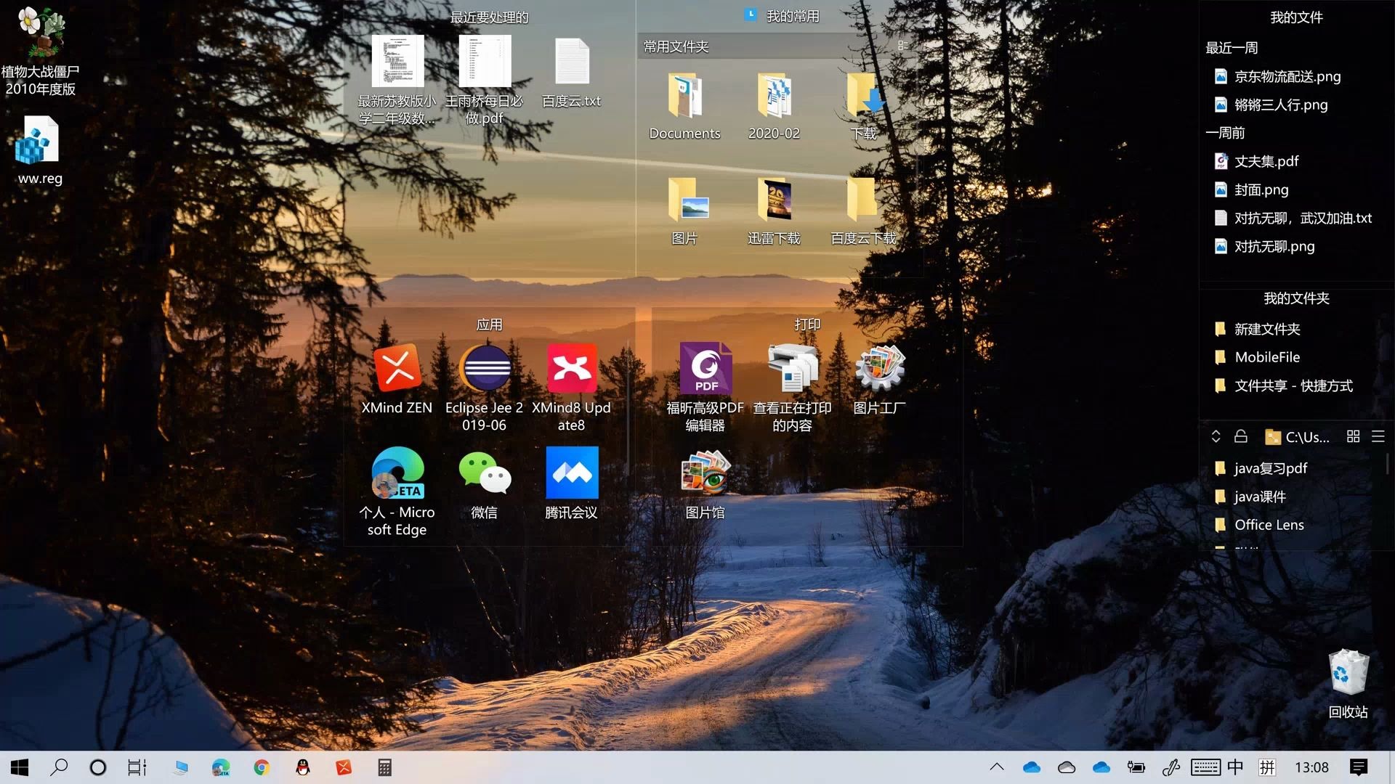The height and width of the screenshot is (784, 1395).
Task: Open the C:\Us... path dropdown
Action: coord(1298,436)
